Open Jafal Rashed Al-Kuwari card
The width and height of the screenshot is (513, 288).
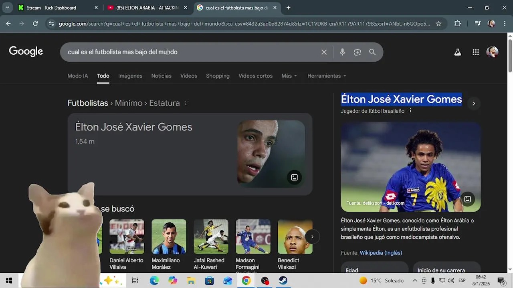pyautogui.click(x=211, y=245)
